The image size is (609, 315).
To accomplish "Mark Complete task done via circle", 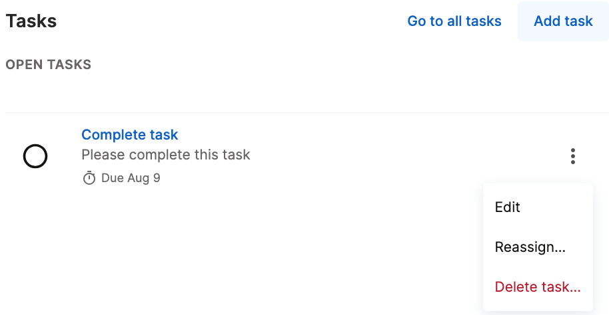I will click(x=35, y=156).
